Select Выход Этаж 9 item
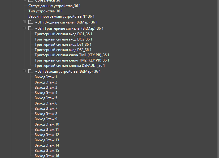219x158 pixels. click(x=46, y=119)
